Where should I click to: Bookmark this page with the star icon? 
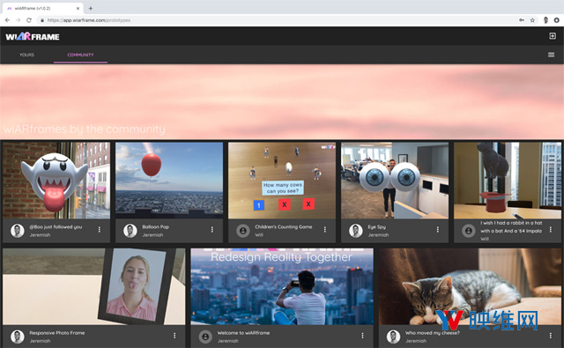[x=532, y=20]
